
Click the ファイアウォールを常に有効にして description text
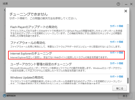(x=65, y=47)
